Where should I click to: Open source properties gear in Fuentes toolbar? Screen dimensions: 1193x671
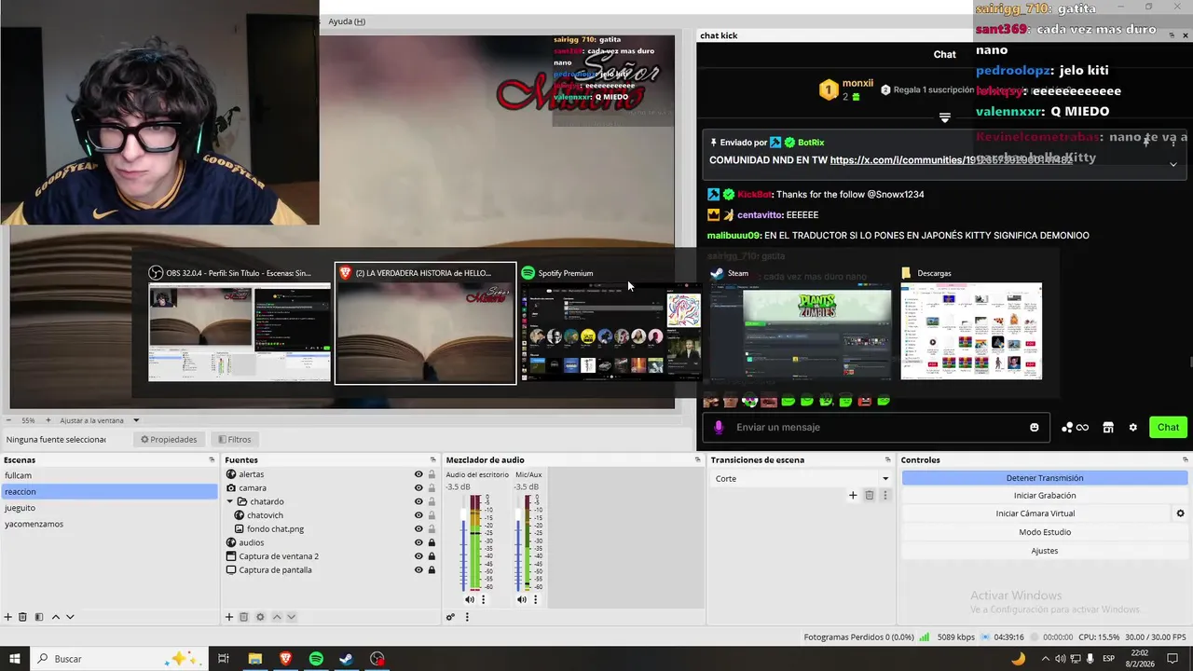[260, 617]
